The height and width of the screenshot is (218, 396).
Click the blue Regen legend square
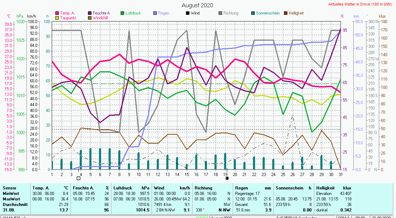155,13
